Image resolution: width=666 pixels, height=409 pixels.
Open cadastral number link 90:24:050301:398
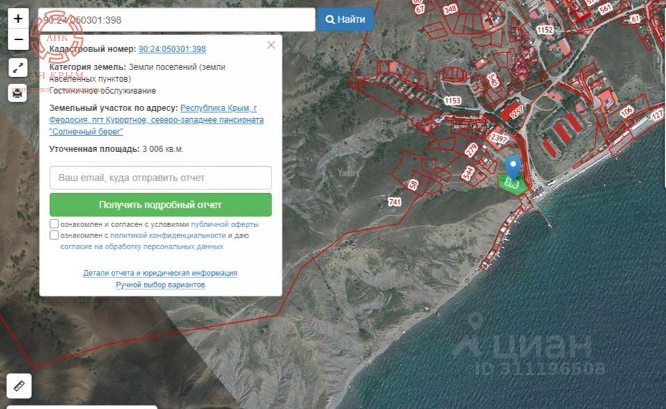pyautogui.click(x=172, y=49)
